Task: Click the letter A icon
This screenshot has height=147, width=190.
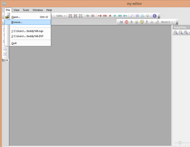Action: point(152,22)
